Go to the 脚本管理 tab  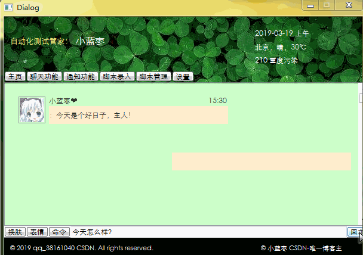coord(153,76)
